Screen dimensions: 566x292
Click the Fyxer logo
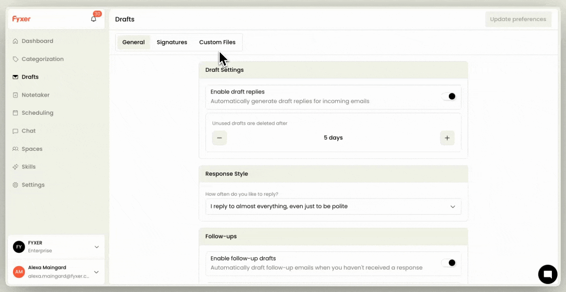pos(21,19)
